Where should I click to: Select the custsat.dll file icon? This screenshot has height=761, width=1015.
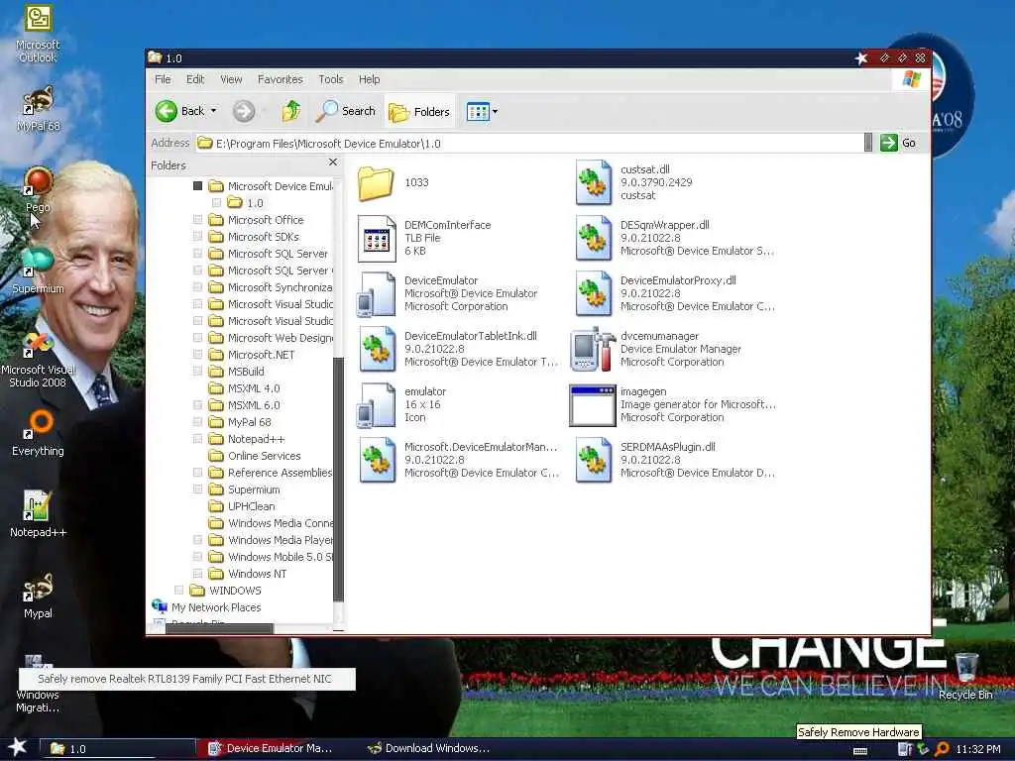pos(593,182)
